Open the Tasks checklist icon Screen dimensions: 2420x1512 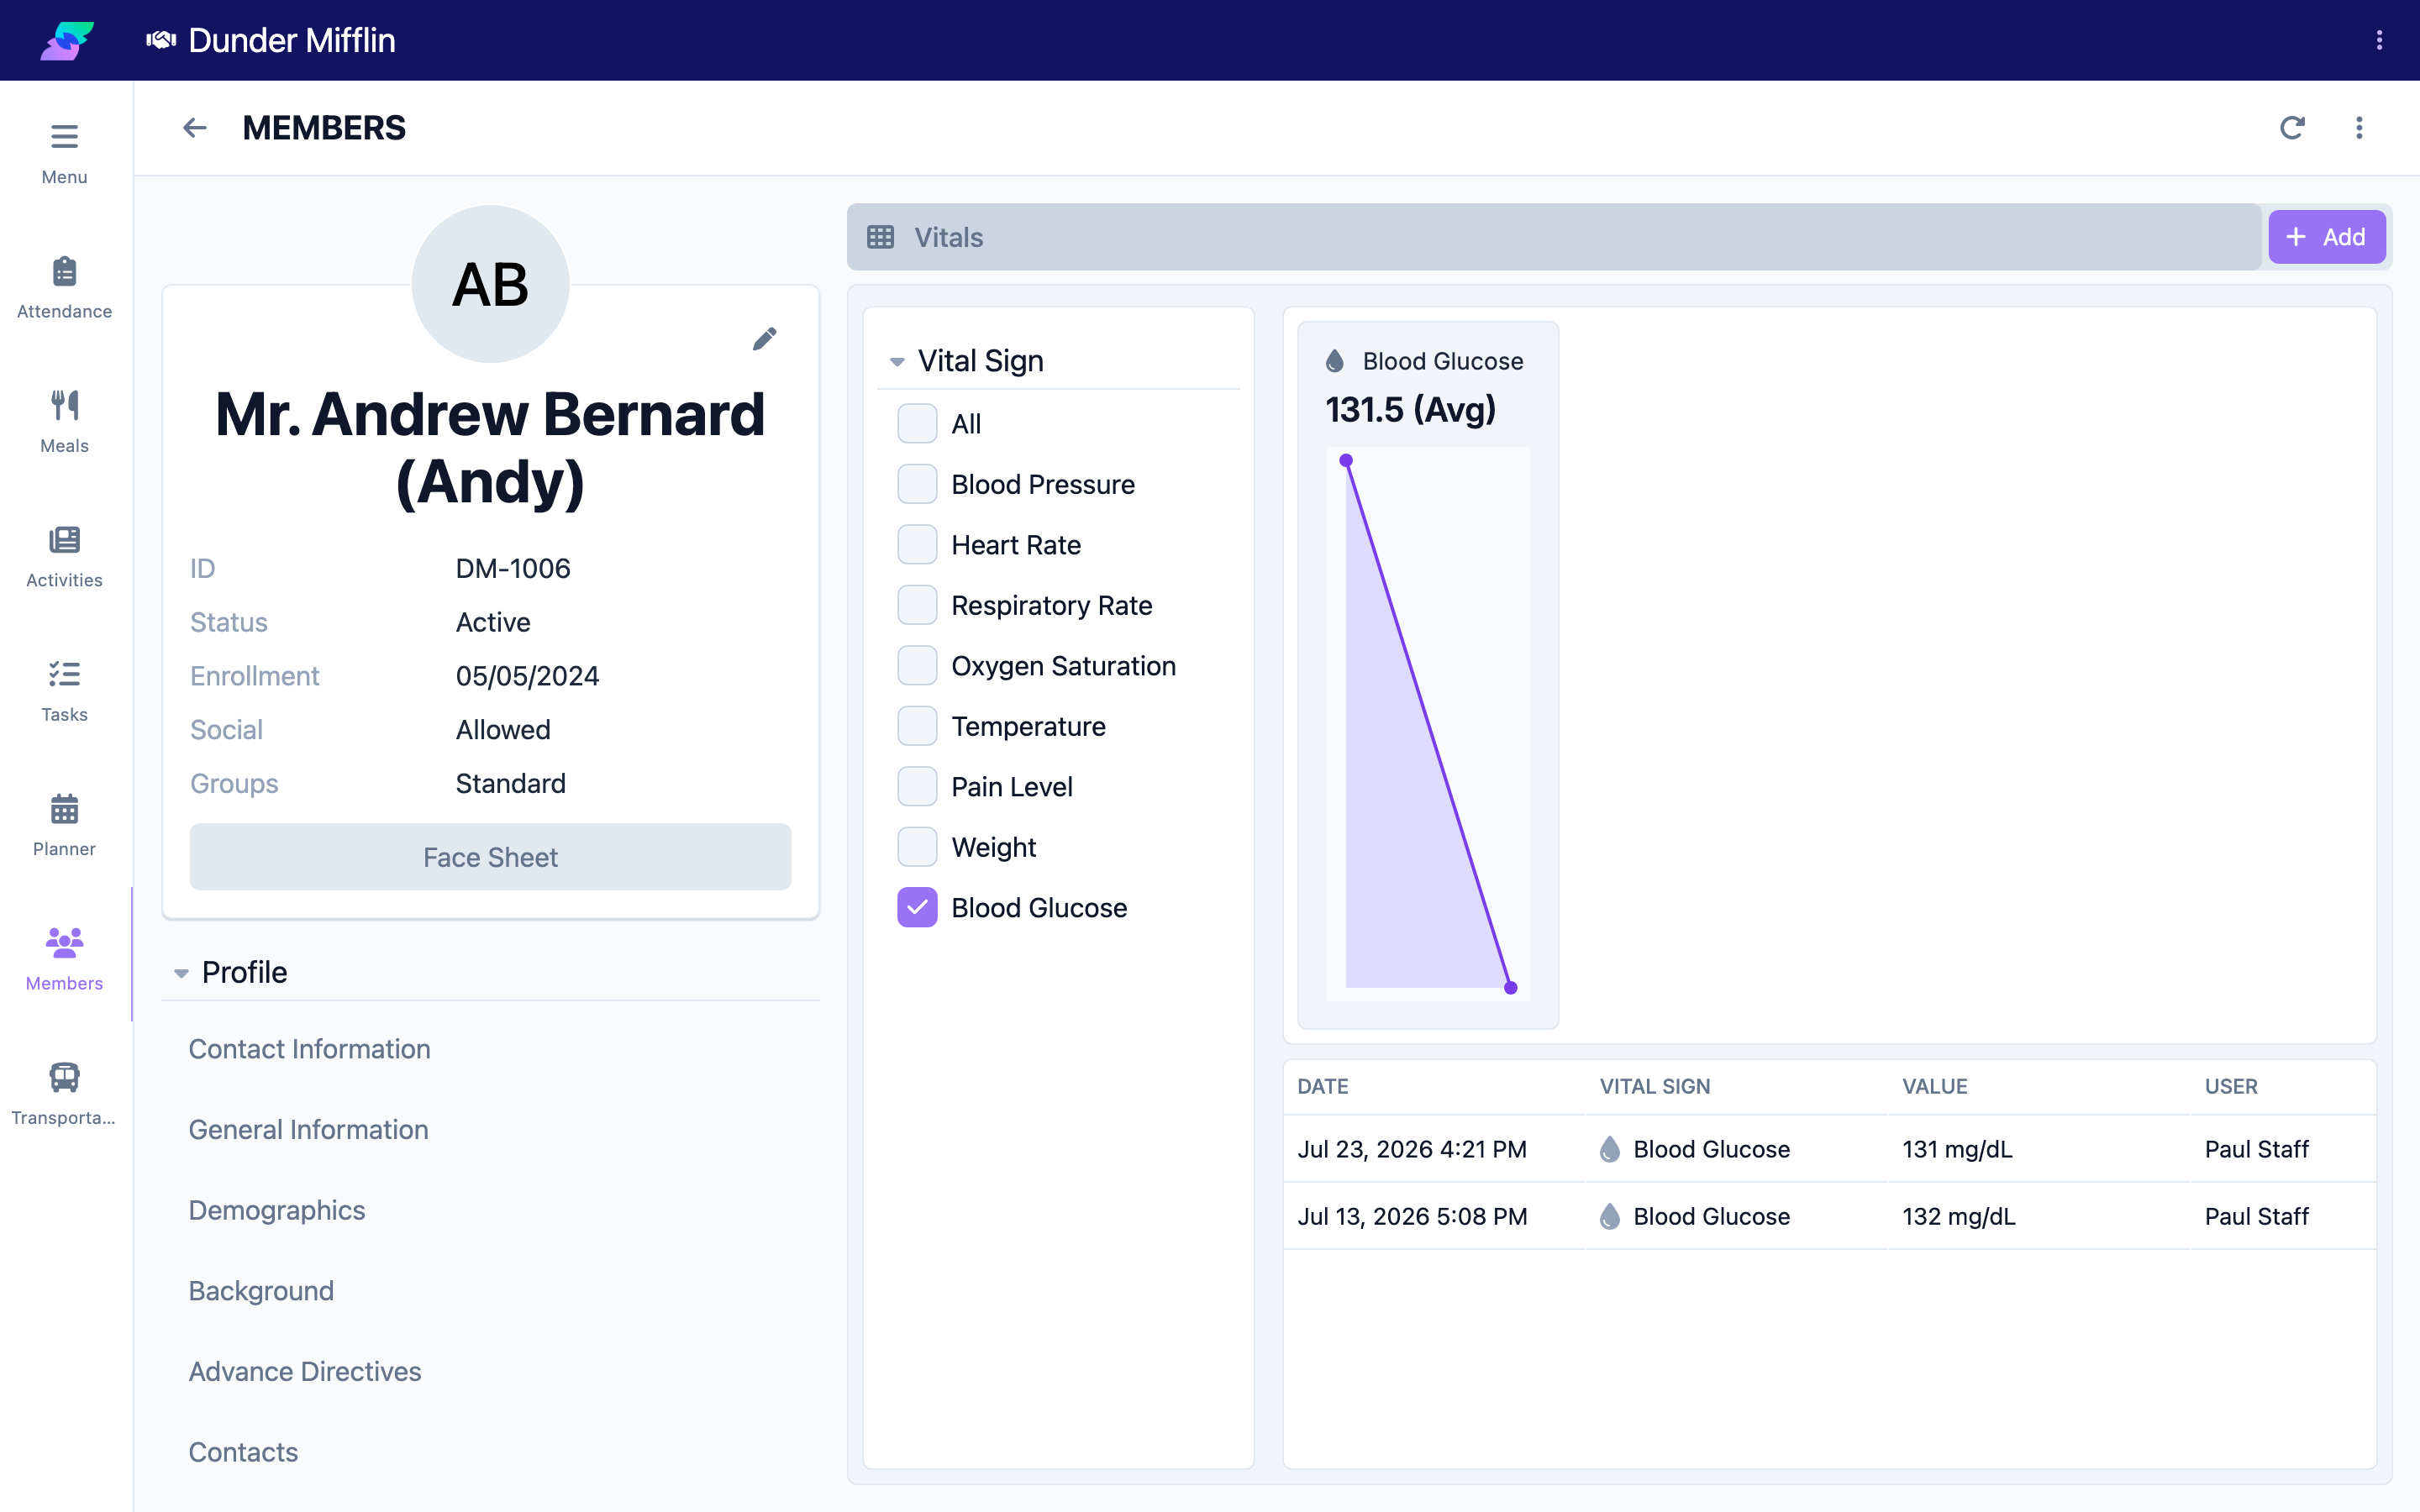click(x=64, y=674)
